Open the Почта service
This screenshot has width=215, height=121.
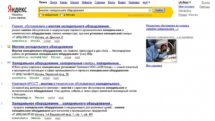(53, 2)
